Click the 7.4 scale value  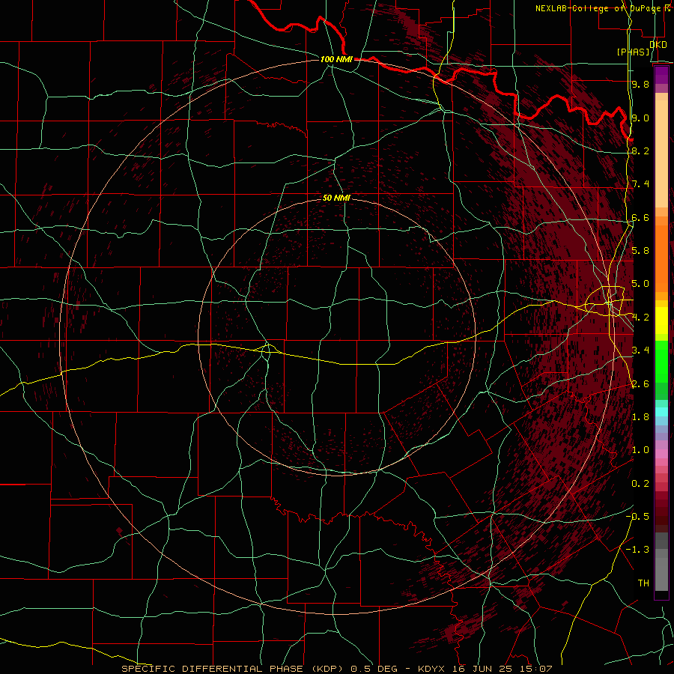click(x=640, y=184)
